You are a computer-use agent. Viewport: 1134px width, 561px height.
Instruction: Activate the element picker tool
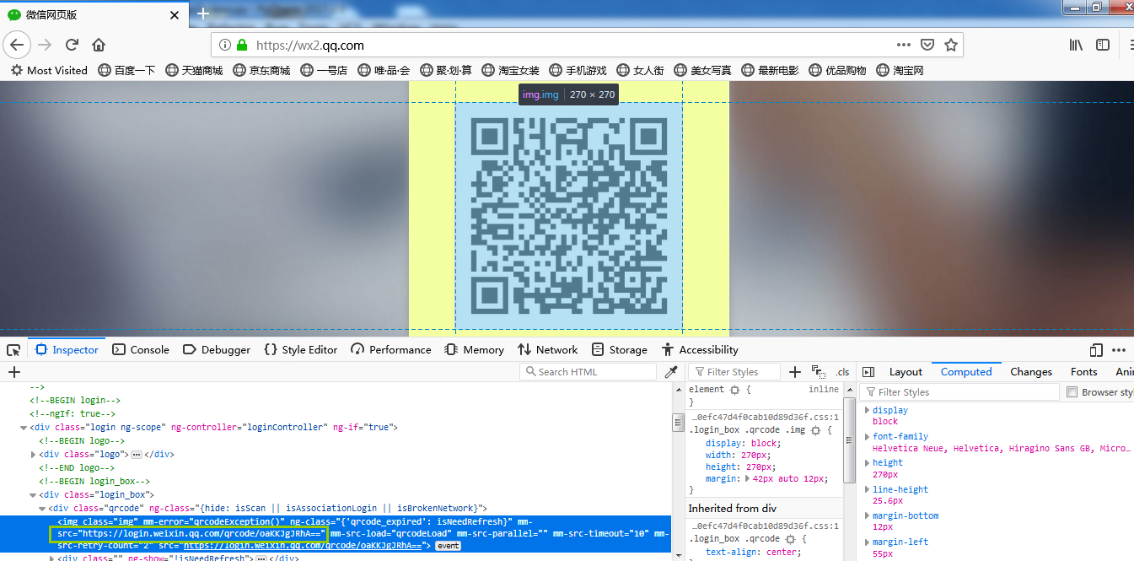(13, 350)
